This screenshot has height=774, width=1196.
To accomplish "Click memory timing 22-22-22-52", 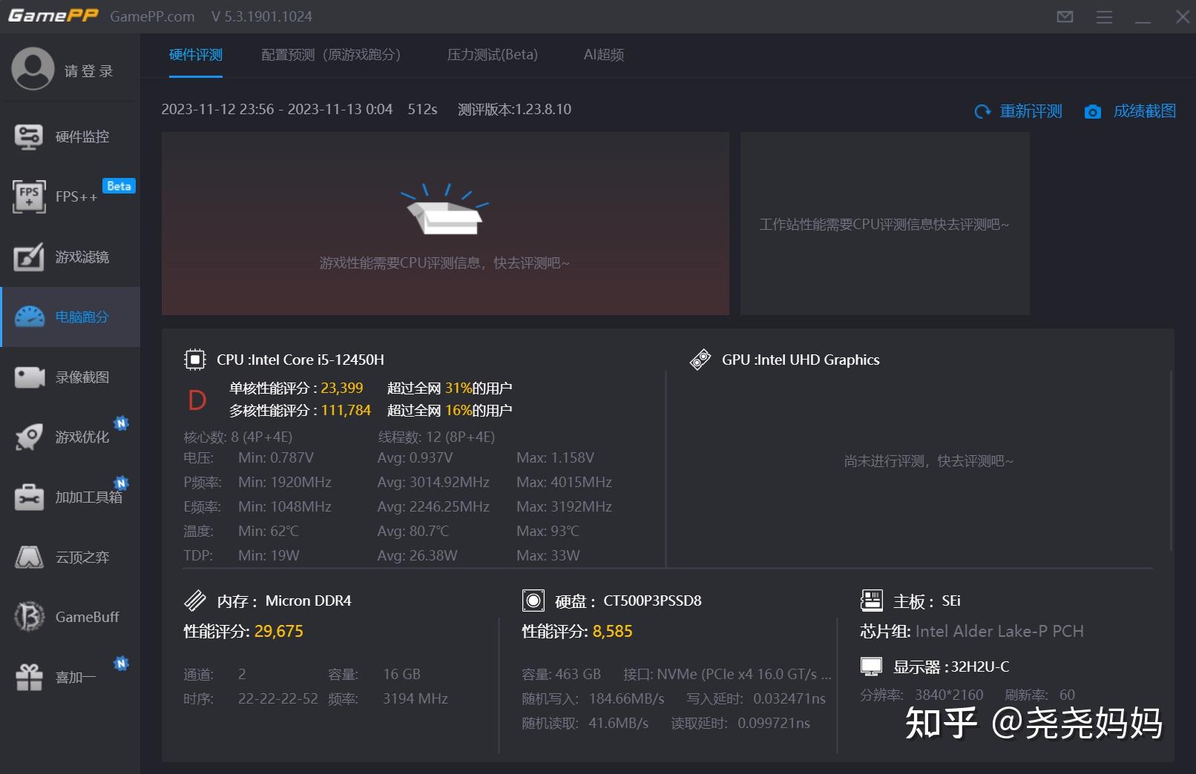I will pyautogui.click(x=277, y=698).
